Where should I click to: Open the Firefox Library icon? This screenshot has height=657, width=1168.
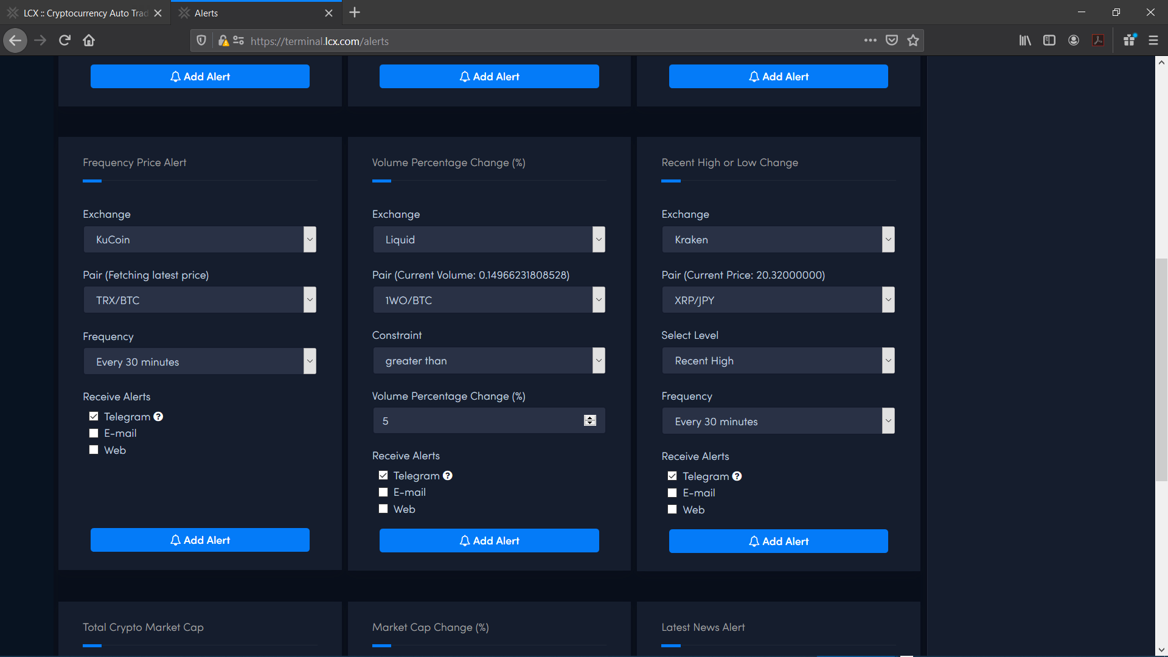[x=1024, y=40]
